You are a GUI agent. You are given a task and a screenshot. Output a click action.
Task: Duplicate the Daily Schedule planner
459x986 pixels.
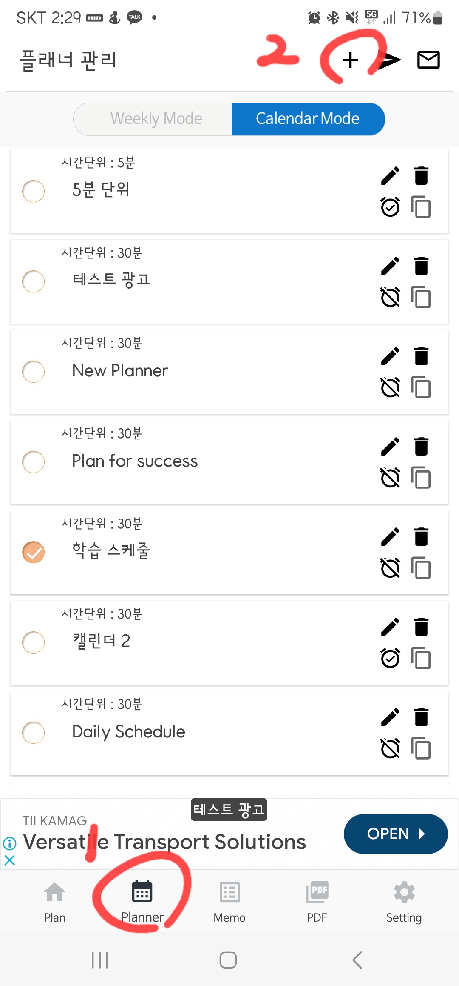(x=421, y=748)
